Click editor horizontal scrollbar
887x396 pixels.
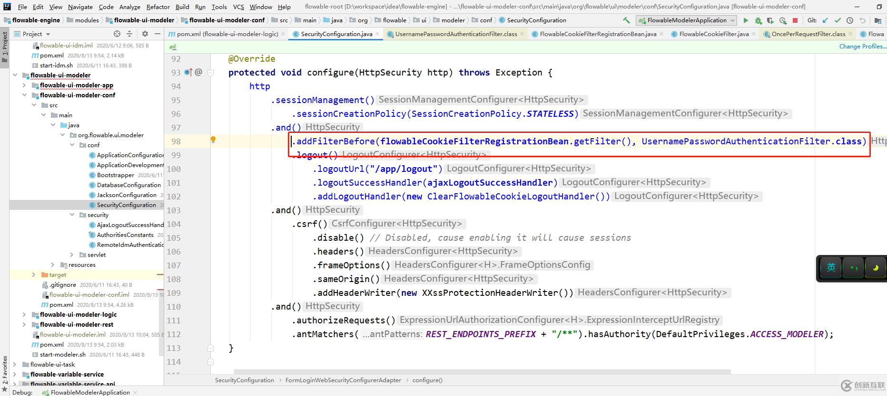point(482,371)
